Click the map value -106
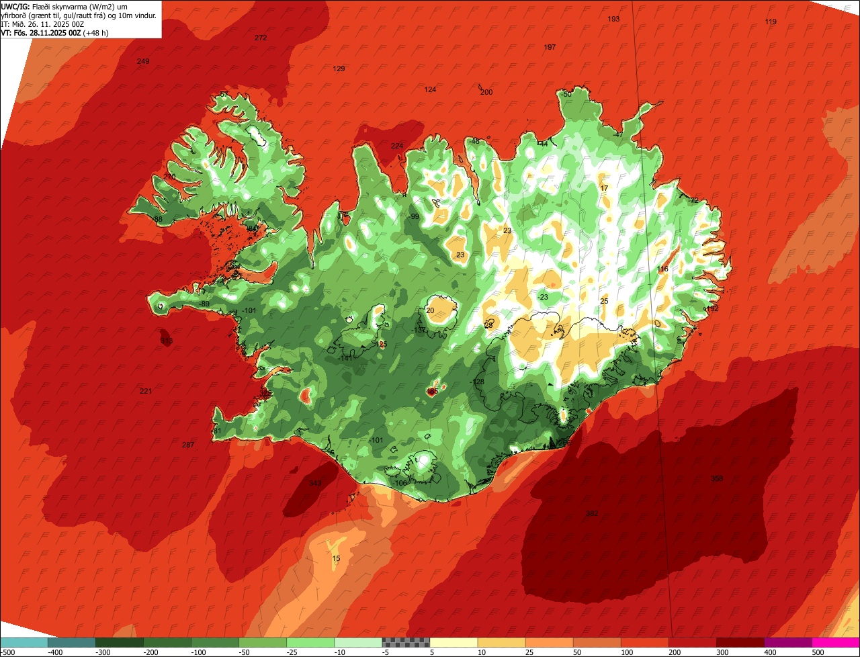 400,483
